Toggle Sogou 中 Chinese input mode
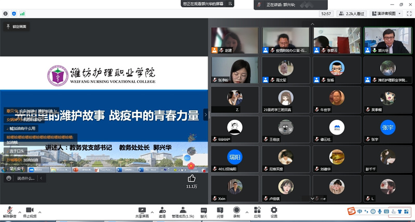This screenshot has width=415, height=222. [359, 212]
